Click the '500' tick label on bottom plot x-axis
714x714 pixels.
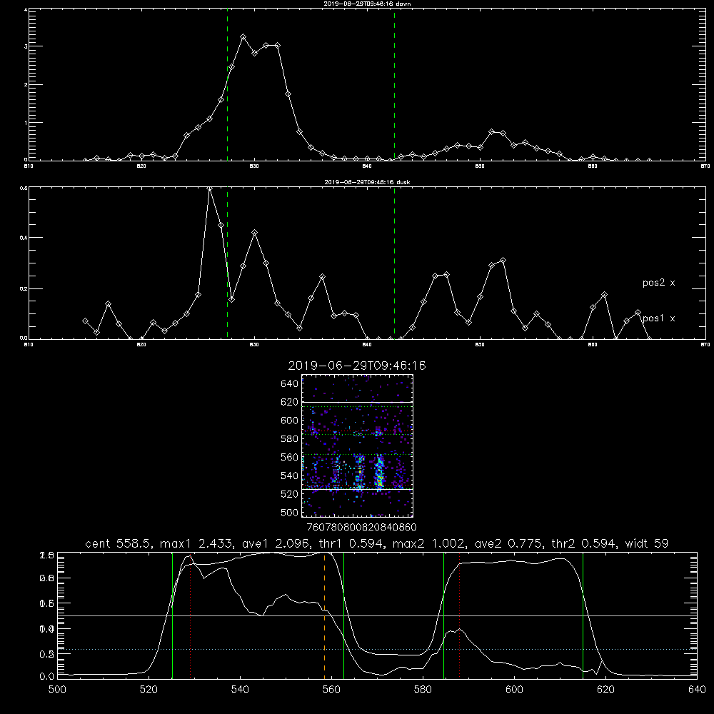coord(57,690)
